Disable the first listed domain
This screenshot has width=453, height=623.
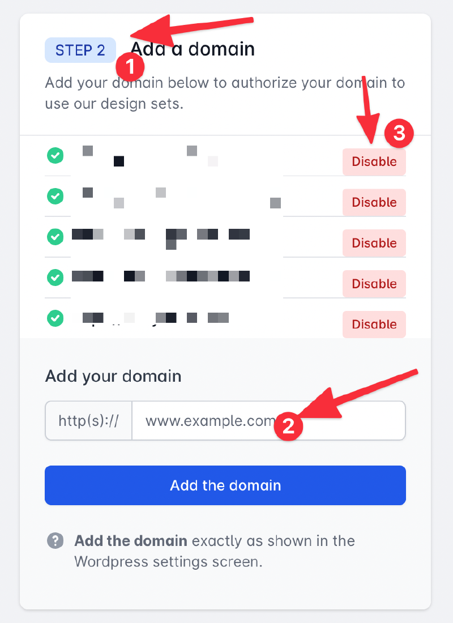374,161
